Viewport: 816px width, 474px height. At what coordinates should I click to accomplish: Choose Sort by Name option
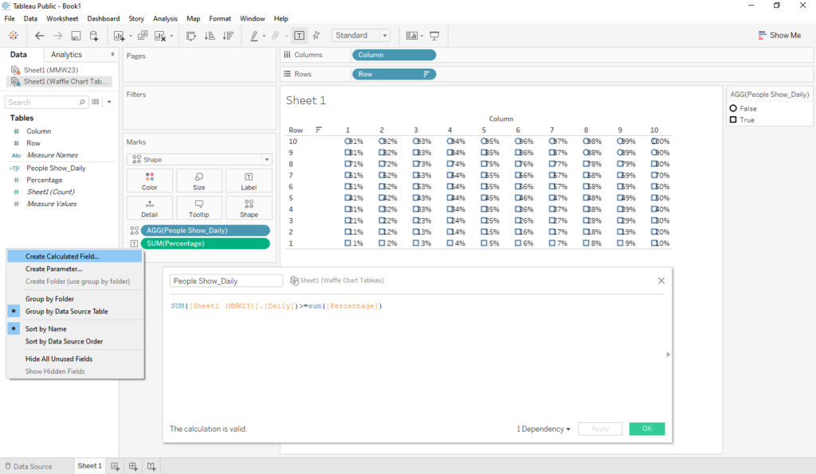[75, 329]
